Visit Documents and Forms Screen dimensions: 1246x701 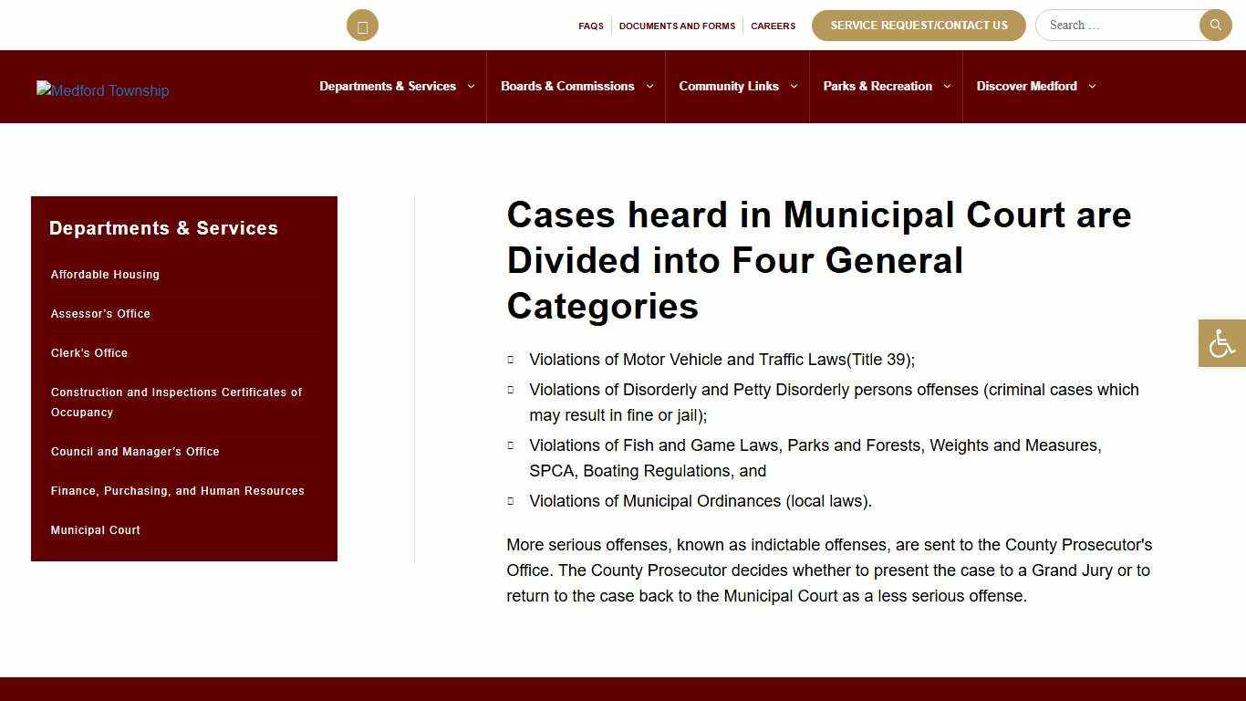[x=677, y=26]
